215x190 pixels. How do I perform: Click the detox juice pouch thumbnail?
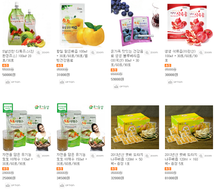tap(26, 24)
